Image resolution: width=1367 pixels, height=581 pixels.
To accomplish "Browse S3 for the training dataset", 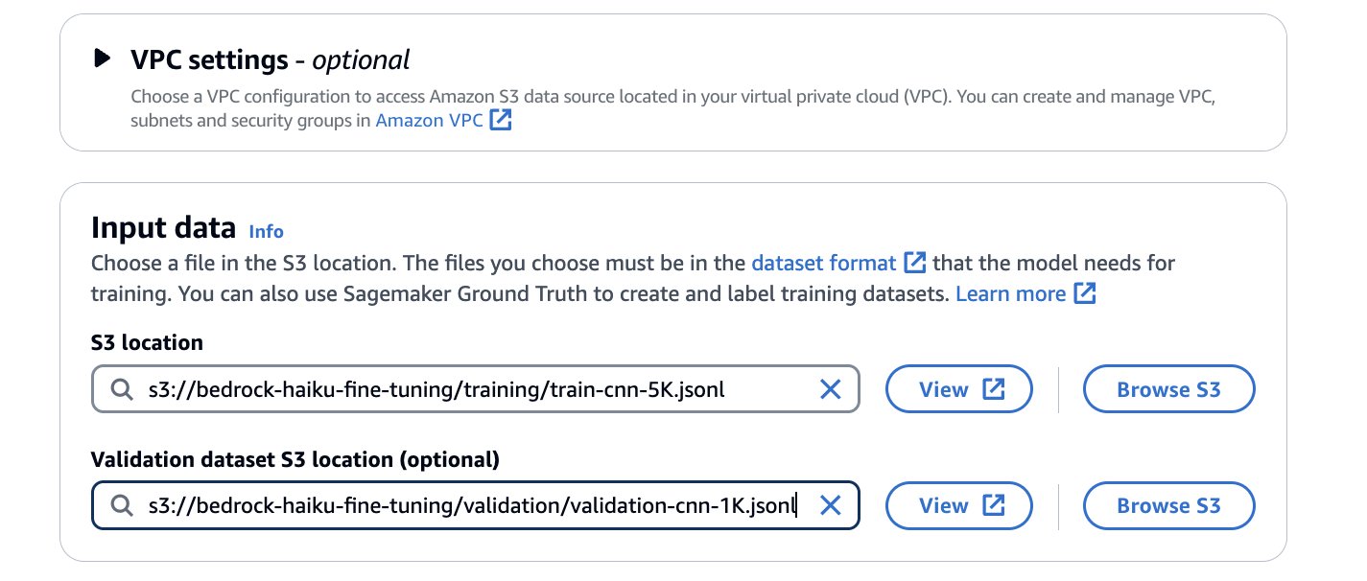I will 1167,389.
